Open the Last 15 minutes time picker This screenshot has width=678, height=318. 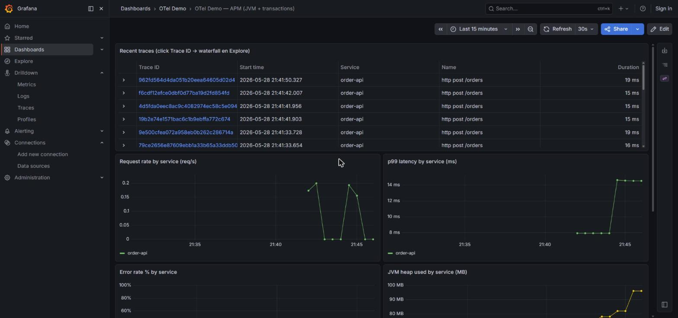click(x=479, y=29)
